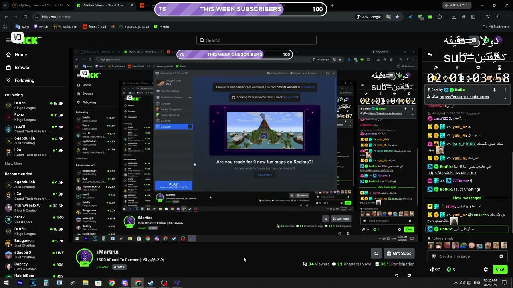Open File Explorer from the taskbar

tap(85, 283)
